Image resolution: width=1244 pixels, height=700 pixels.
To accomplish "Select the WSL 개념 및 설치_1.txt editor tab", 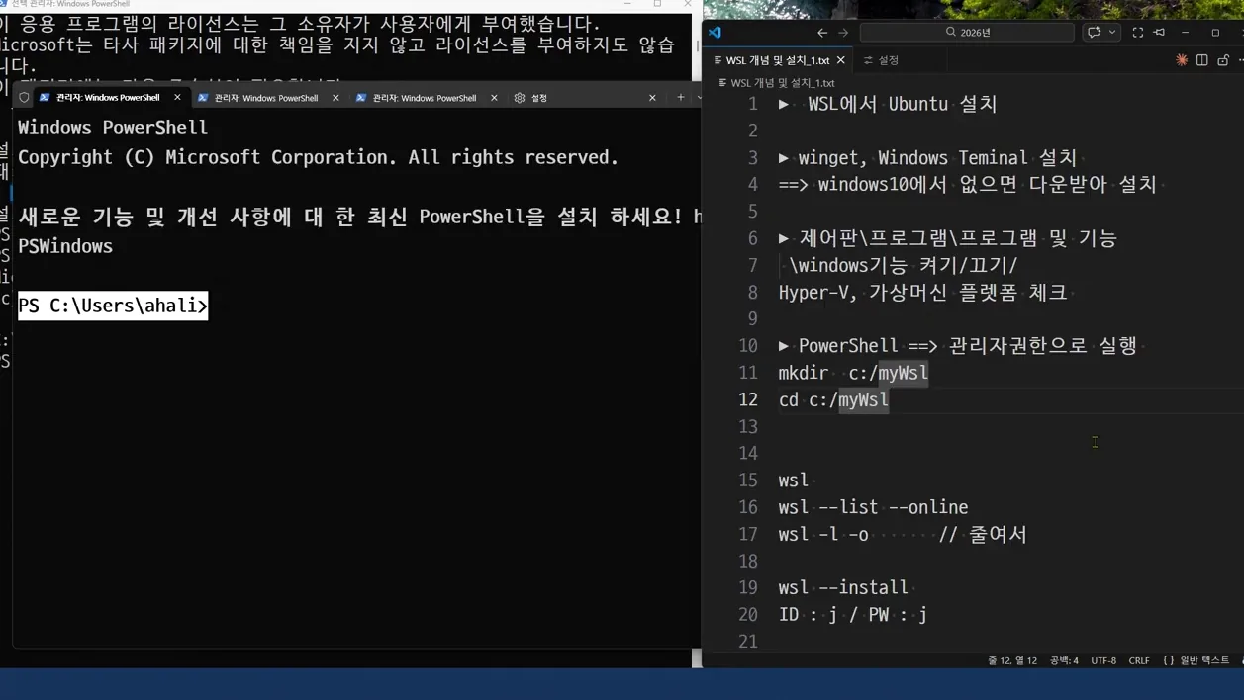I will pyautogui.click(x=778, y=60).
